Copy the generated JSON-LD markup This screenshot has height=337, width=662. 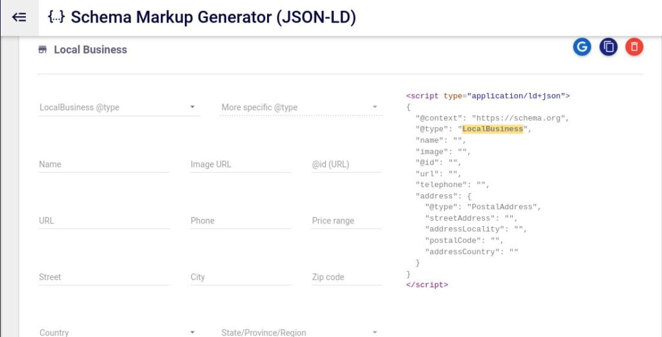608,47
